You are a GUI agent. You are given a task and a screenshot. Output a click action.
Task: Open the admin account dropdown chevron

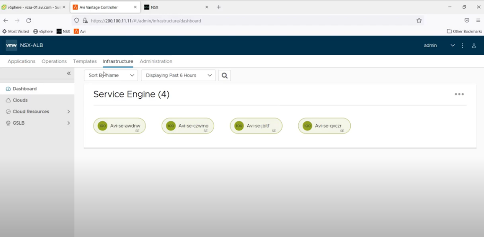point(452,46)
